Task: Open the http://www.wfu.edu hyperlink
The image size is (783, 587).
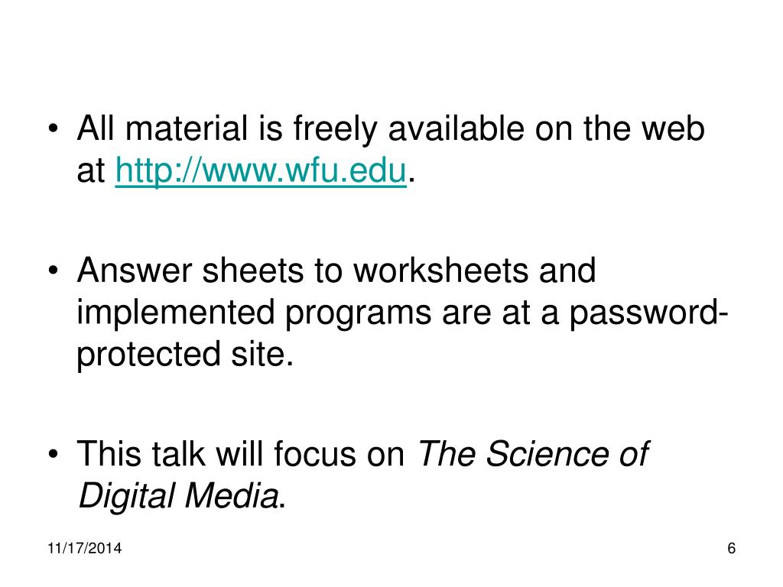Action: tap(261, 171)
